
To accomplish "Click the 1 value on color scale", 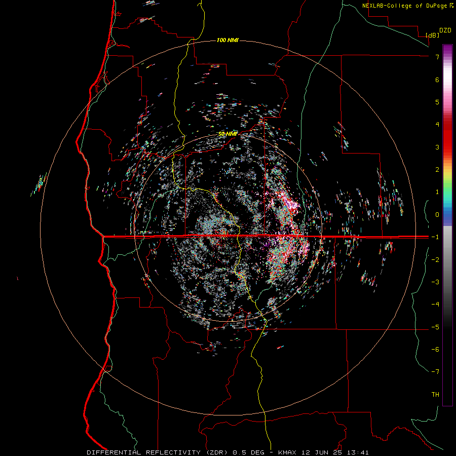I will [437, 192].
